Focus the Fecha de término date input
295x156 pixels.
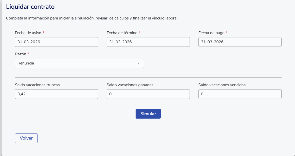tap(148, 42)
